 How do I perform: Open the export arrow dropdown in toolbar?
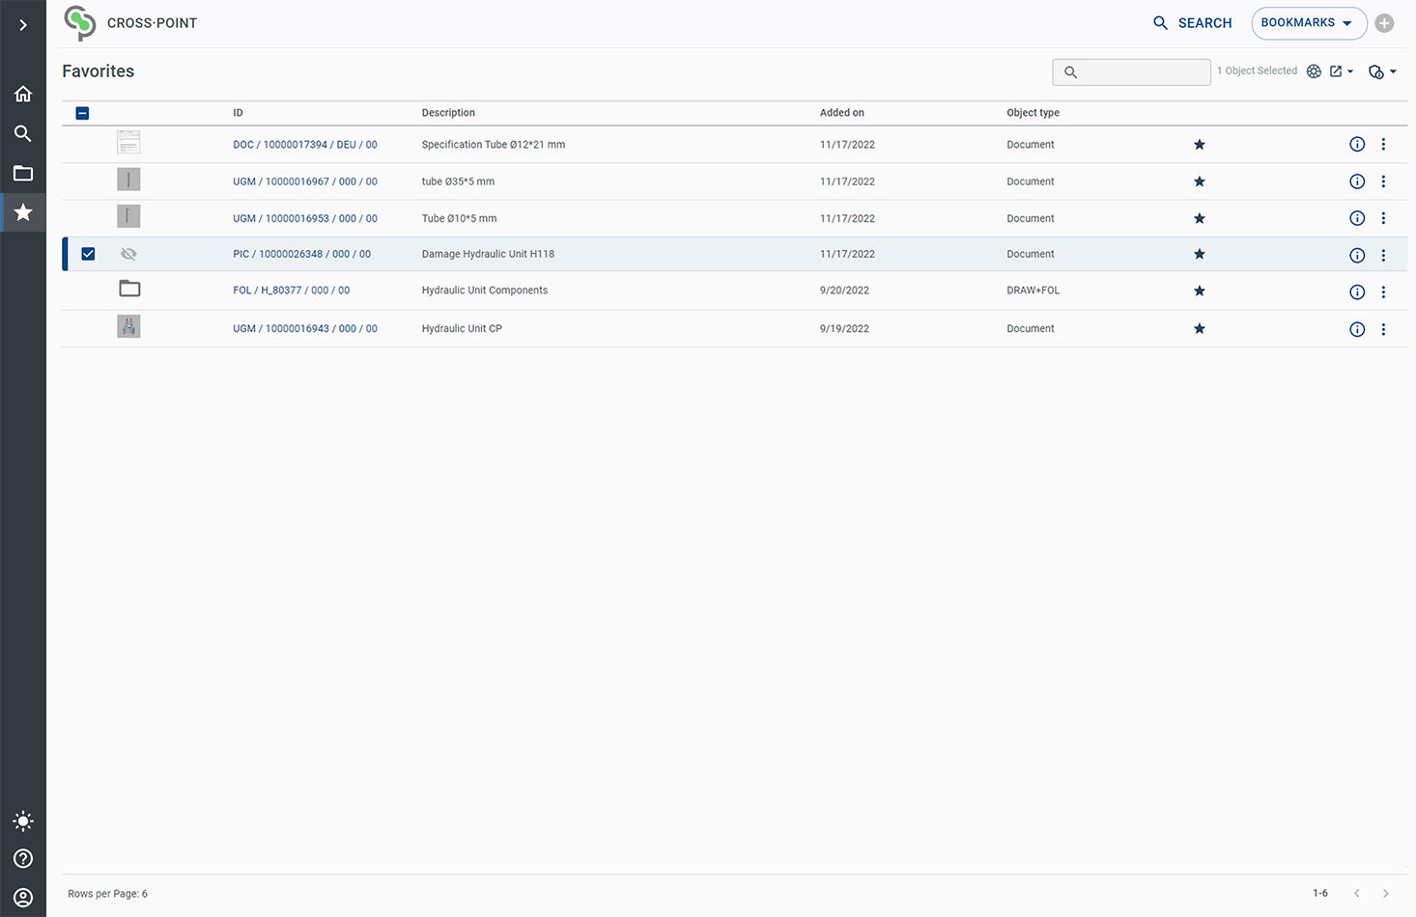pyautogui.click(x=1342, y=71)
